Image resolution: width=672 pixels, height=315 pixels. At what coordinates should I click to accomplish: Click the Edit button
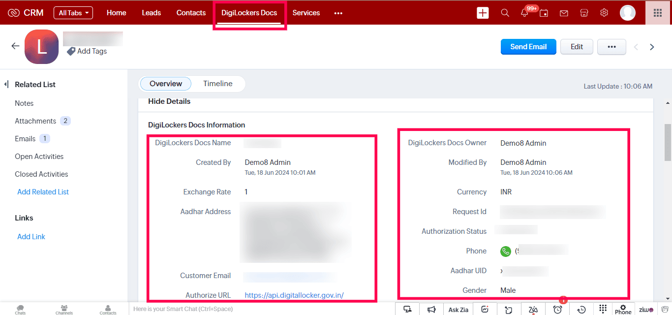point(577,47)
